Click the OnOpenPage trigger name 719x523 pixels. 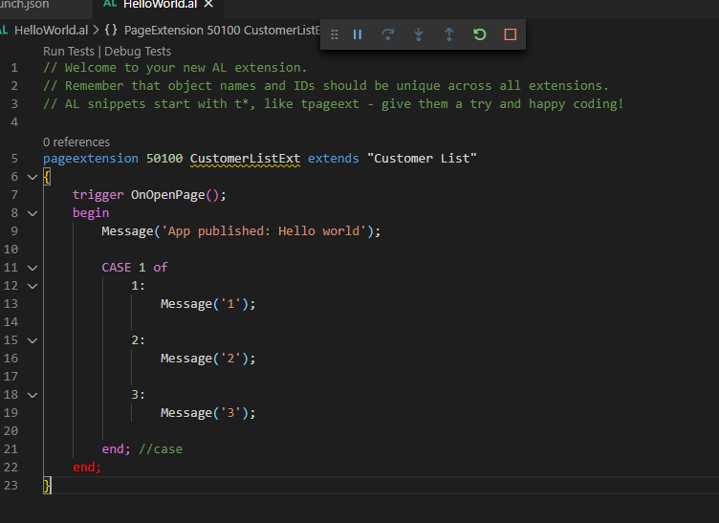tap(168, 195)
